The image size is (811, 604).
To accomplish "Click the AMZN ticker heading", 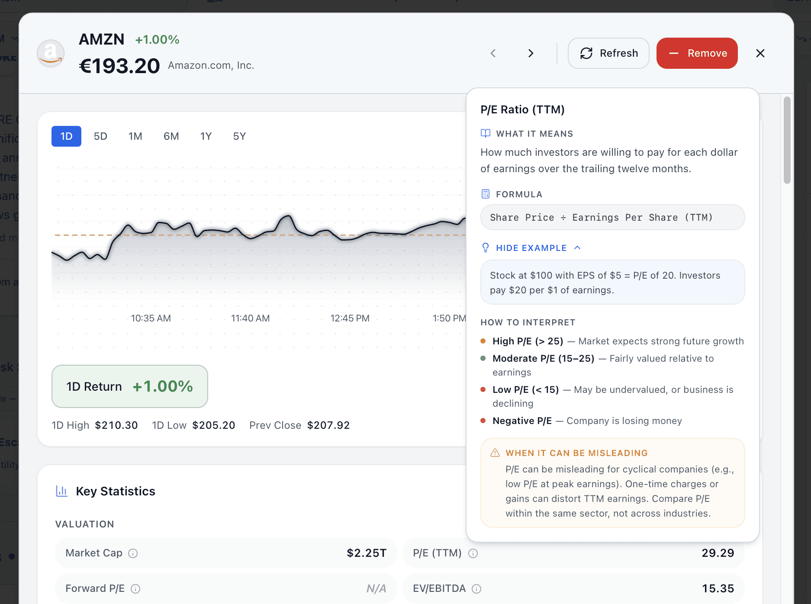I will pos(102,39).
